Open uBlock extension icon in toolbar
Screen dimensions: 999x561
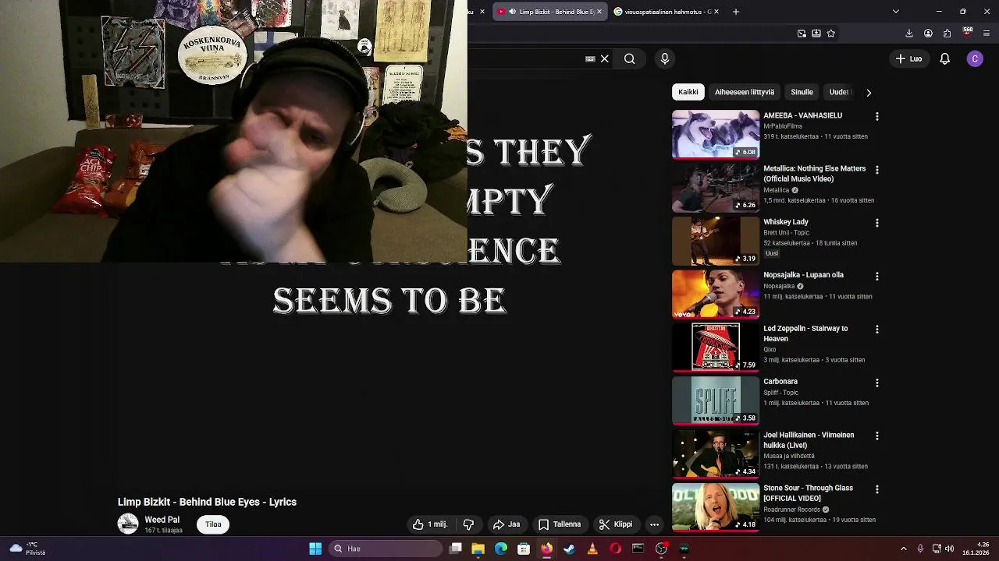pyautogui.click(x=967, y=33)
